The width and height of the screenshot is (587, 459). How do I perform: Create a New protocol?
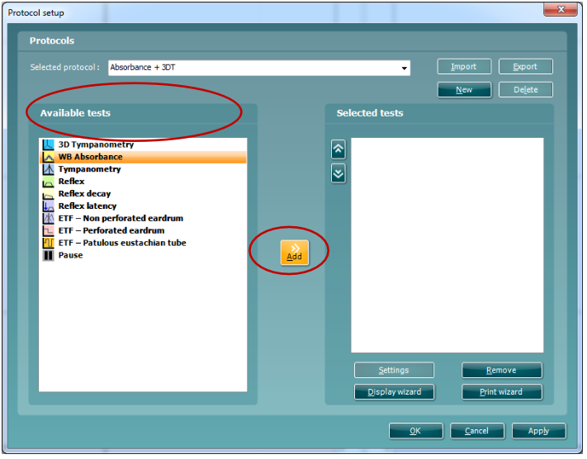464,90
